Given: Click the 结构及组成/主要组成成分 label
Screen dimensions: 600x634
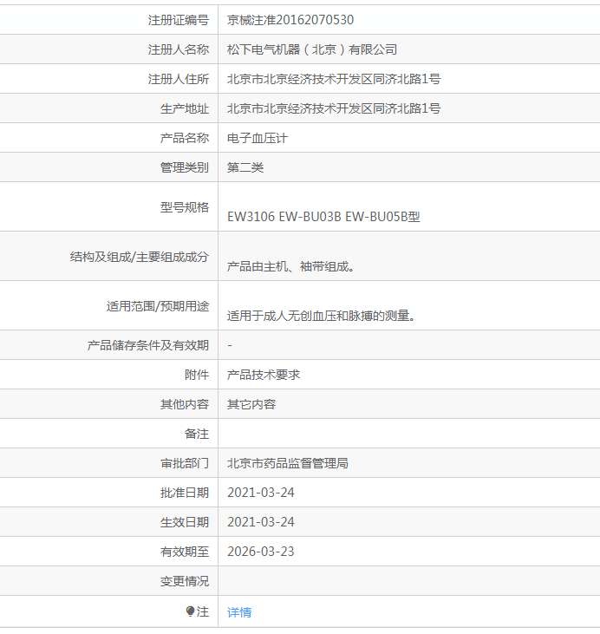Looking at the screenshot, I should (x=139, y=257).
